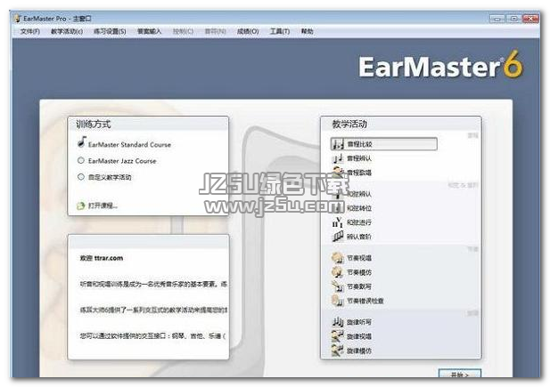The width and height of the screenshot is (550, 387).
Task: Open the 节奏默写 rhythm dictation icon
Action: (338, 286)
